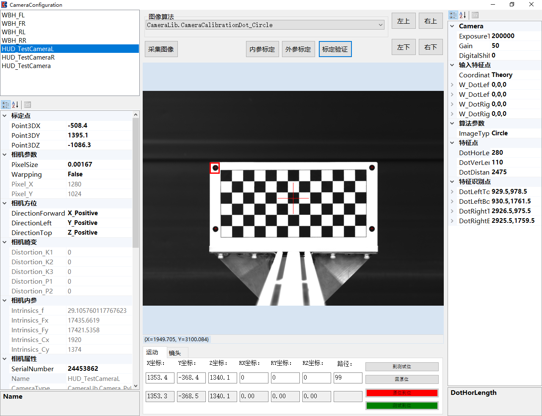The width and height of the screenshot is (542, 416).
Task: Click Categorized icon in right property grid
Action: coord(453,15)
